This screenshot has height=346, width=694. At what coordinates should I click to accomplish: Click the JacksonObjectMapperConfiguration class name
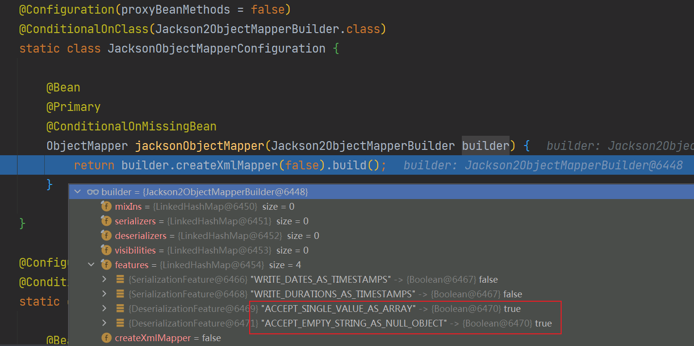pos(217,49)
